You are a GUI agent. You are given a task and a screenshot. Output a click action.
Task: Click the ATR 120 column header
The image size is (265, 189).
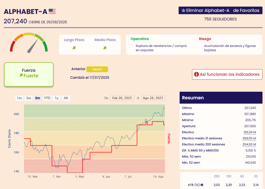pos(229,176)
